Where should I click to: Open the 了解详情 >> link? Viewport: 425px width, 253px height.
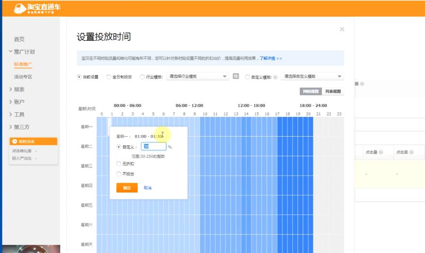(x=270, y=58)
